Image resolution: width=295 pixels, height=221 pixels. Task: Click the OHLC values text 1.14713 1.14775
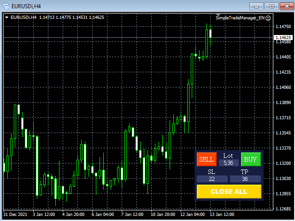tap(55, 17)
